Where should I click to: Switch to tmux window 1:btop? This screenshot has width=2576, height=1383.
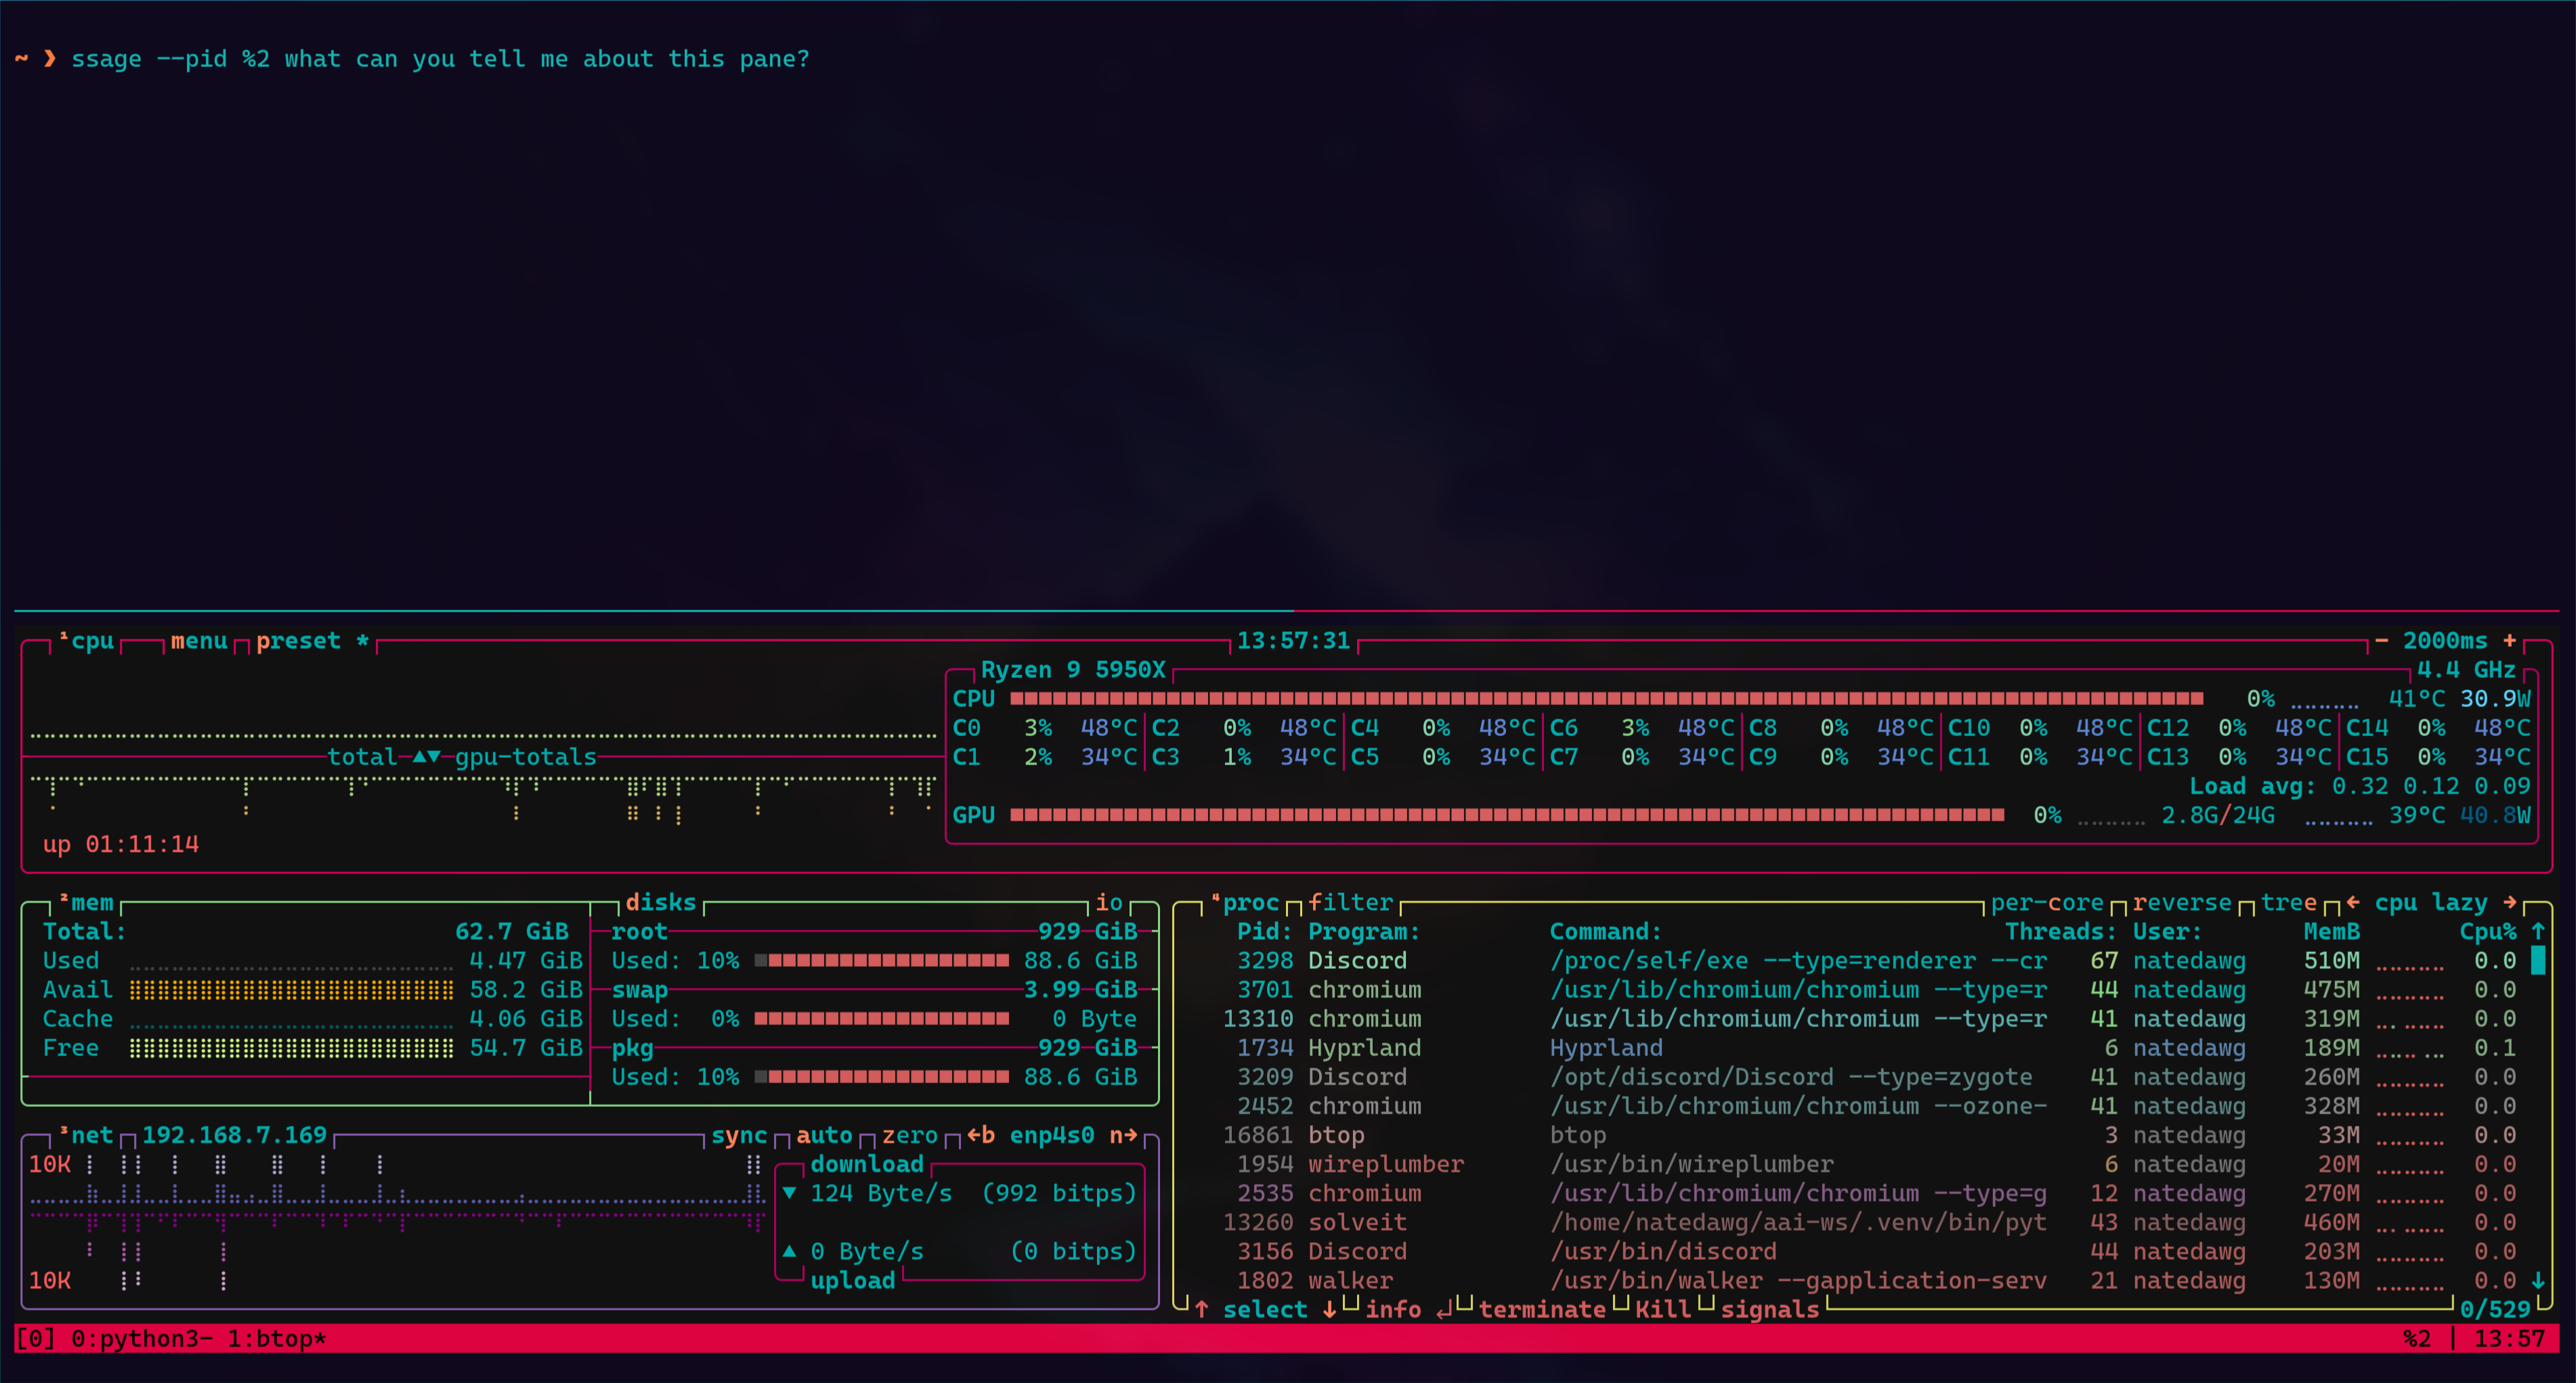(277, 1339)
